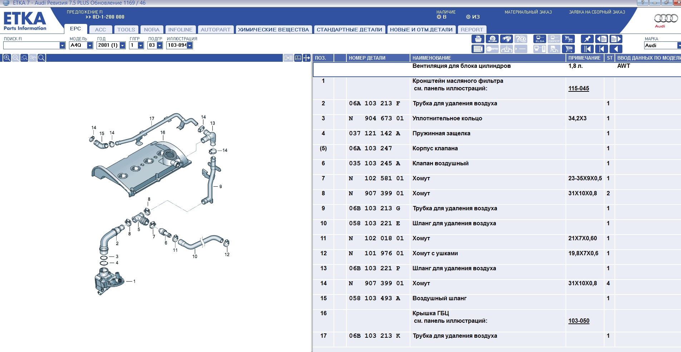Switch to the ACC tab
The height and width of the screenshot is (352, 681).
pos(100,30)
